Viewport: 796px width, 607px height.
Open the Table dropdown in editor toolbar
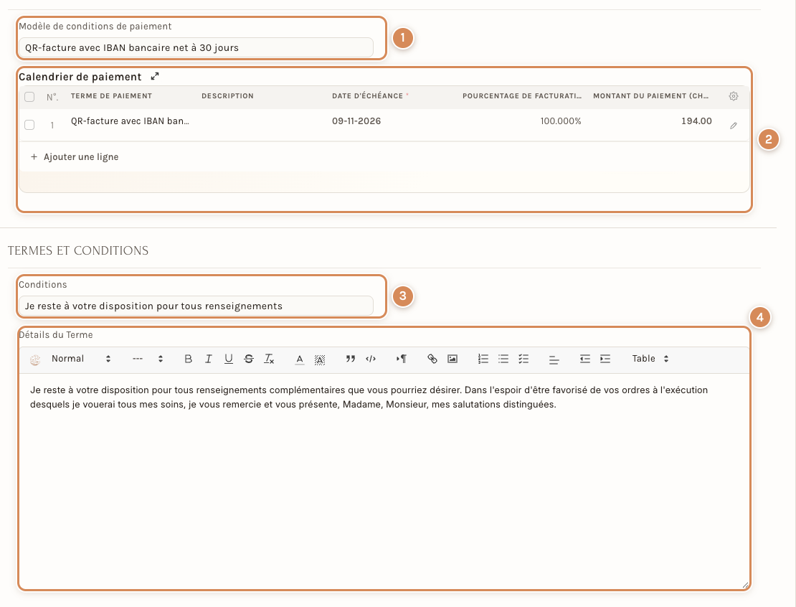point(650,359)
